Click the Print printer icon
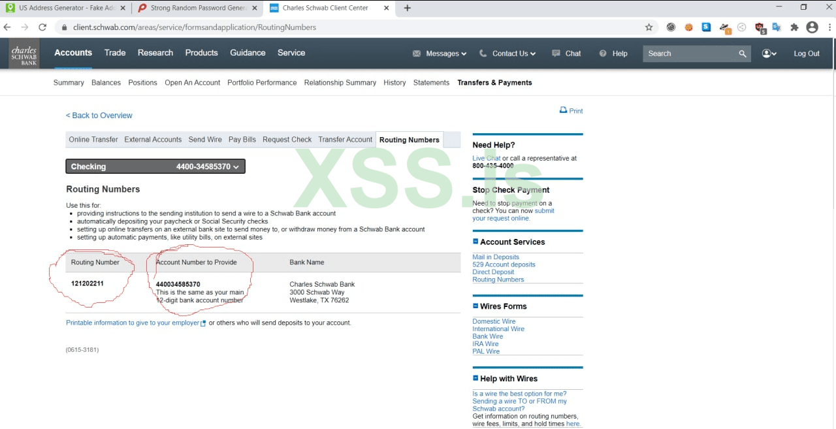 (563, 110)
